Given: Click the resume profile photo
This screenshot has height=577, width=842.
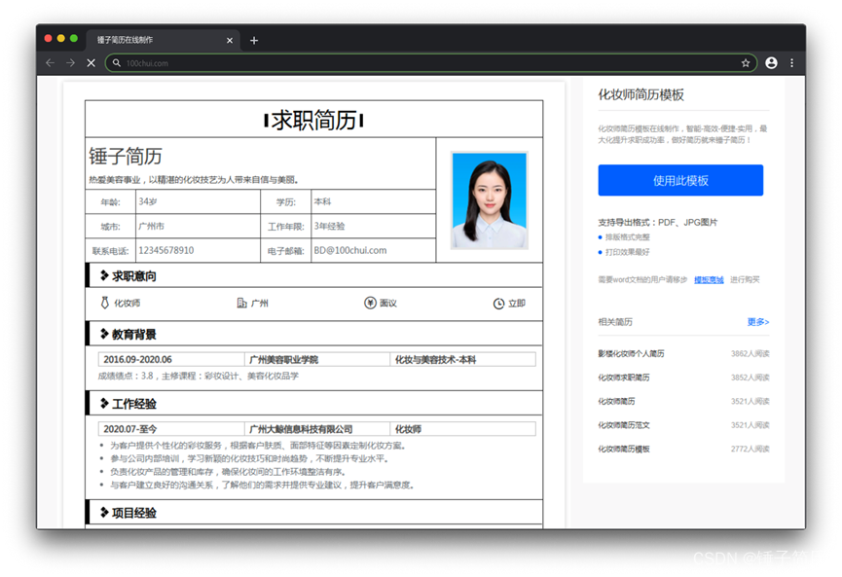Looking at the screenshot, I should pyautogui.click(x=490, y=200).
